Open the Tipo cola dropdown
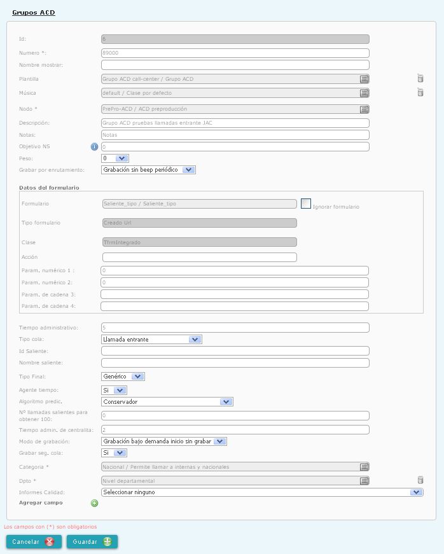This screenshot has width=444, height=554. tap(151, 340)
